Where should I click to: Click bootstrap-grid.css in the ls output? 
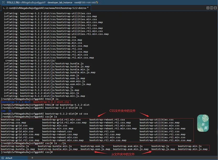pos(14,126)
